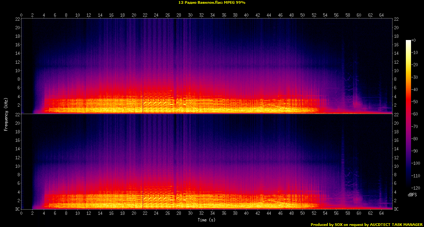Click the white top end of the color bar
This screenshot has width=424, height=227.
(x=408, y=41)
